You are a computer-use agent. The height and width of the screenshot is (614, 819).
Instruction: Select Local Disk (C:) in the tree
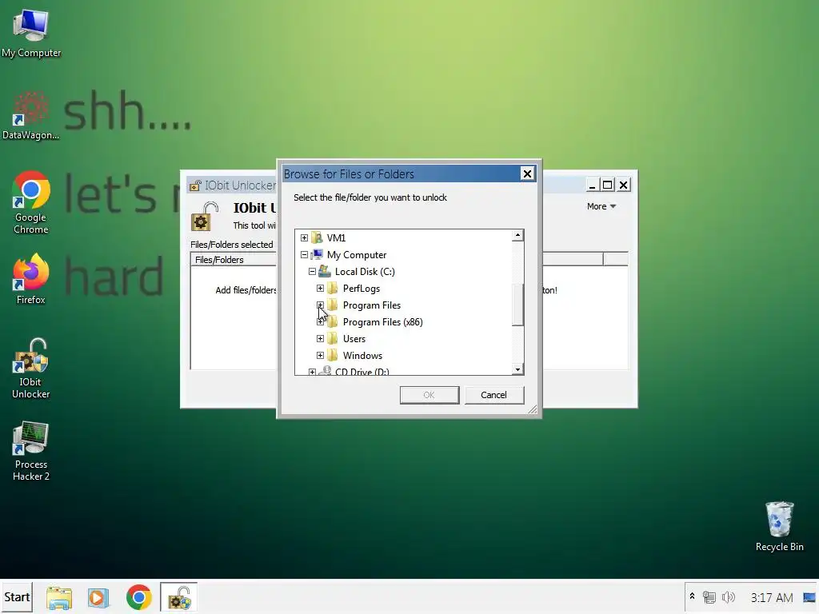click(365, 272)
